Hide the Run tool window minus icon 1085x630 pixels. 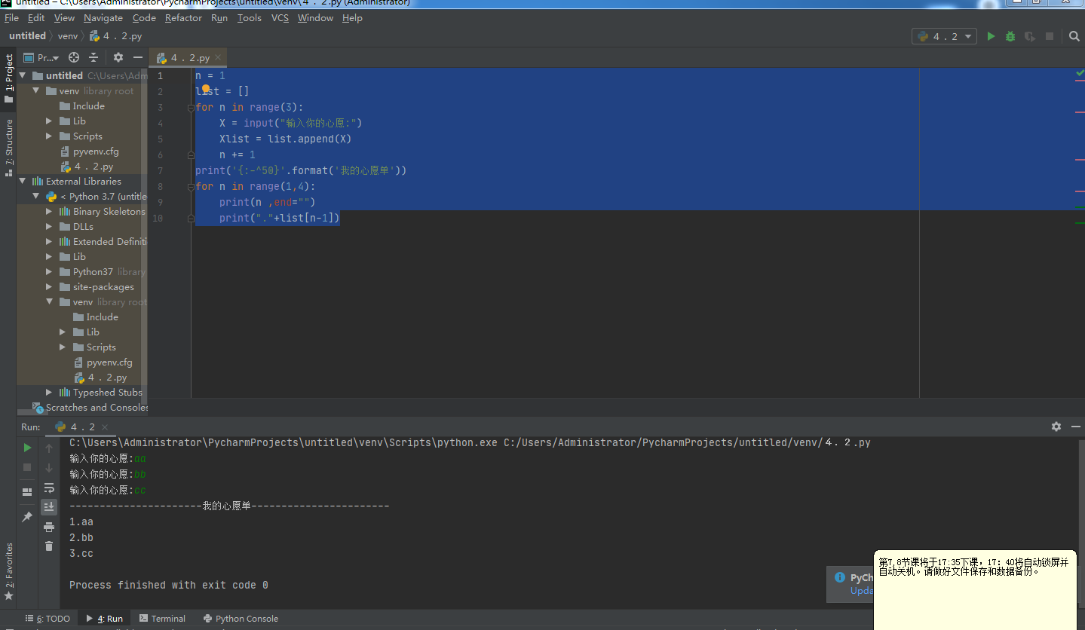pyautogui.click(x=1075, y=427)
